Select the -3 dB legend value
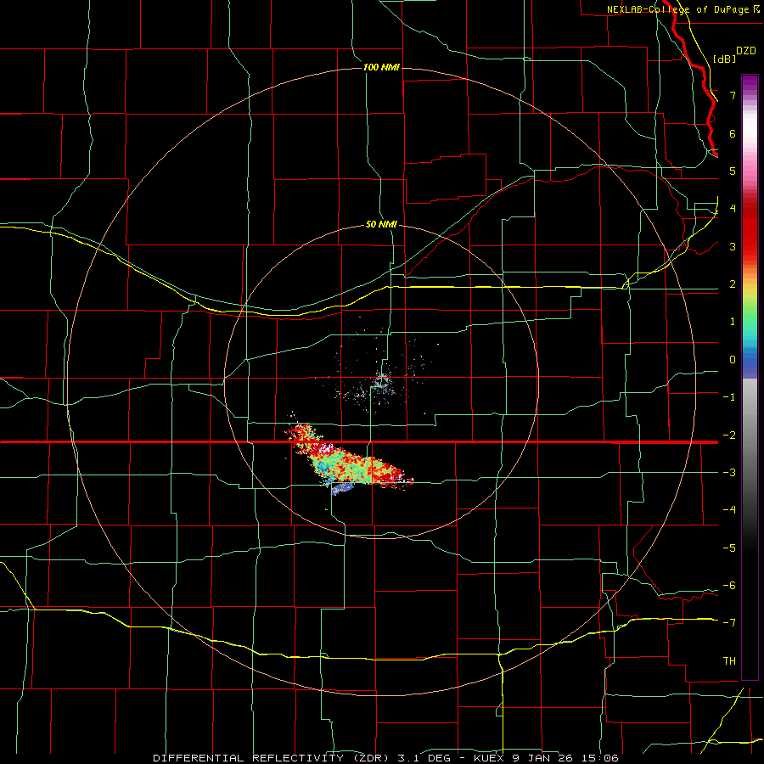Screen dimensions: 764x764 (729, 473)
